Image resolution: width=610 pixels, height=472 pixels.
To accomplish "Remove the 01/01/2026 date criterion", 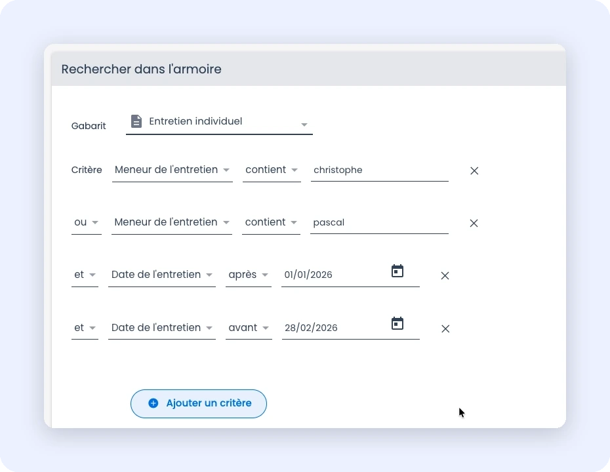I will 445,275.
